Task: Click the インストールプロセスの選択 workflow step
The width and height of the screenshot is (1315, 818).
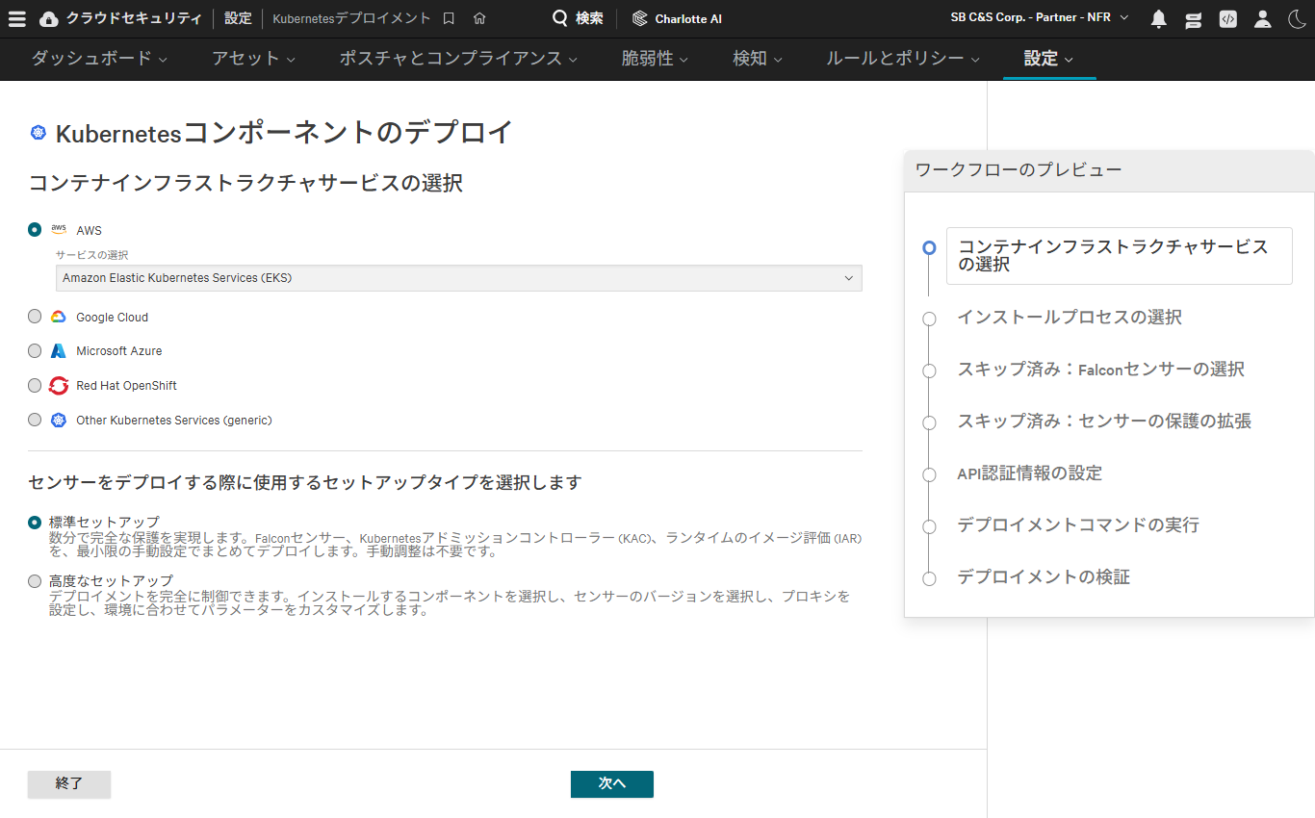Action: tap(1070, 318)
